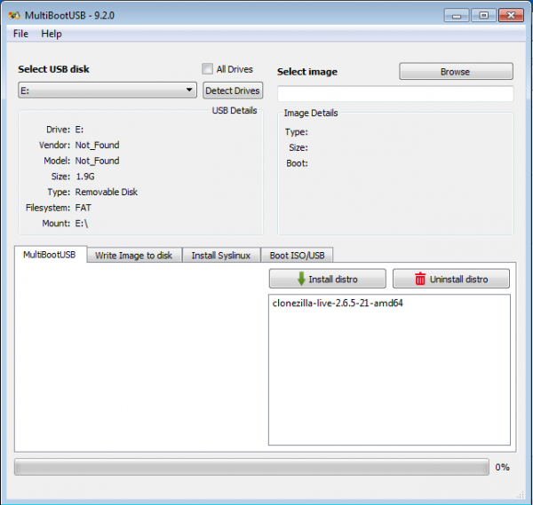This screenshot has width=533, height=505.
Task: Open the File menu
Action: [x=20, y=34]
